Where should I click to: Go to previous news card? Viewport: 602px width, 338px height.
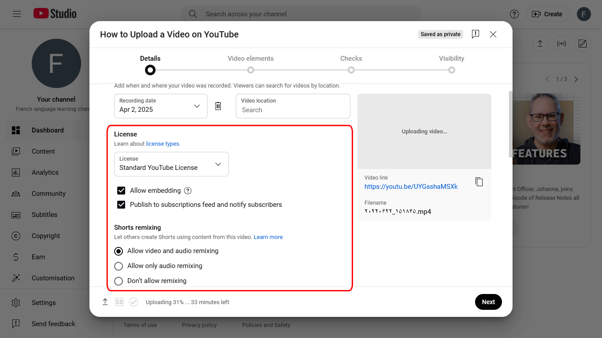coord(547,79)
